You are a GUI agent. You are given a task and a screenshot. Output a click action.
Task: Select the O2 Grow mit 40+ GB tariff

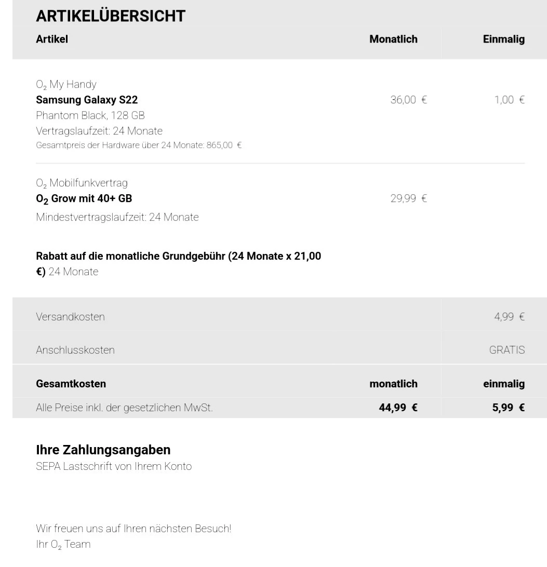[x=84, y=198]
